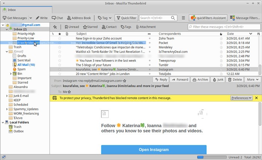Sort by the read status column icon
The height and width of the screenshot is (160, 262).
149,34
